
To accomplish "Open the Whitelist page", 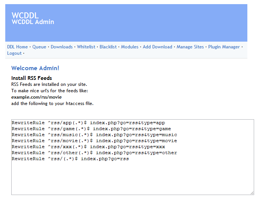I will [x=86, y=47].
